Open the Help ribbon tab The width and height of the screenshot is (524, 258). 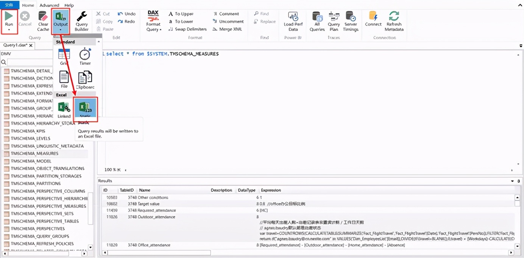69,5
